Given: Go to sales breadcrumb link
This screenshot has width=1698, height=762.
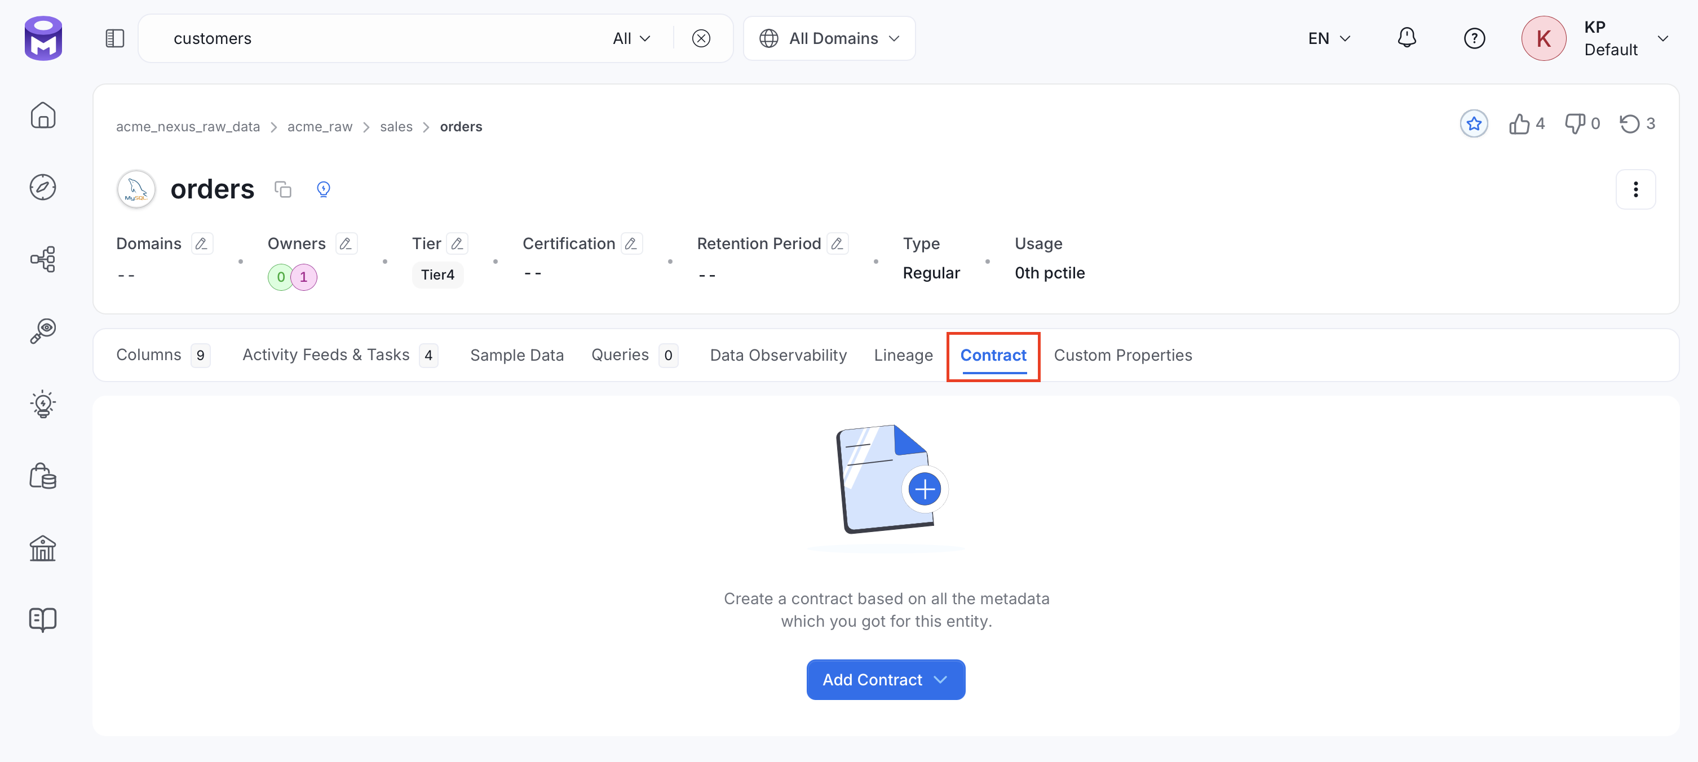Looking at the screenshot, I should pyautogui.click(x=396, y=127).
